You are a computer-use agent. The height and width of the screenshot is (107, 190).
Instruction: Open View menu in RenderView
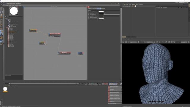click(126, 40)
